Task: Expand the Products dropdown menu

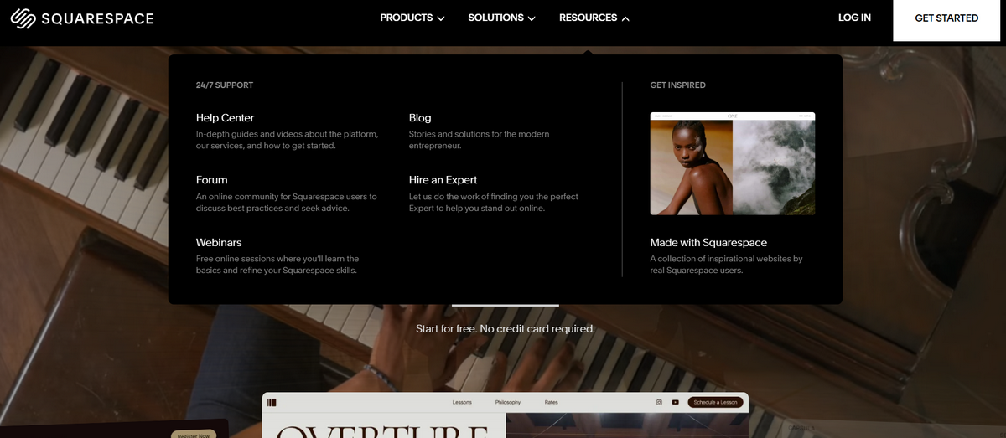Action: pos(412,18)
